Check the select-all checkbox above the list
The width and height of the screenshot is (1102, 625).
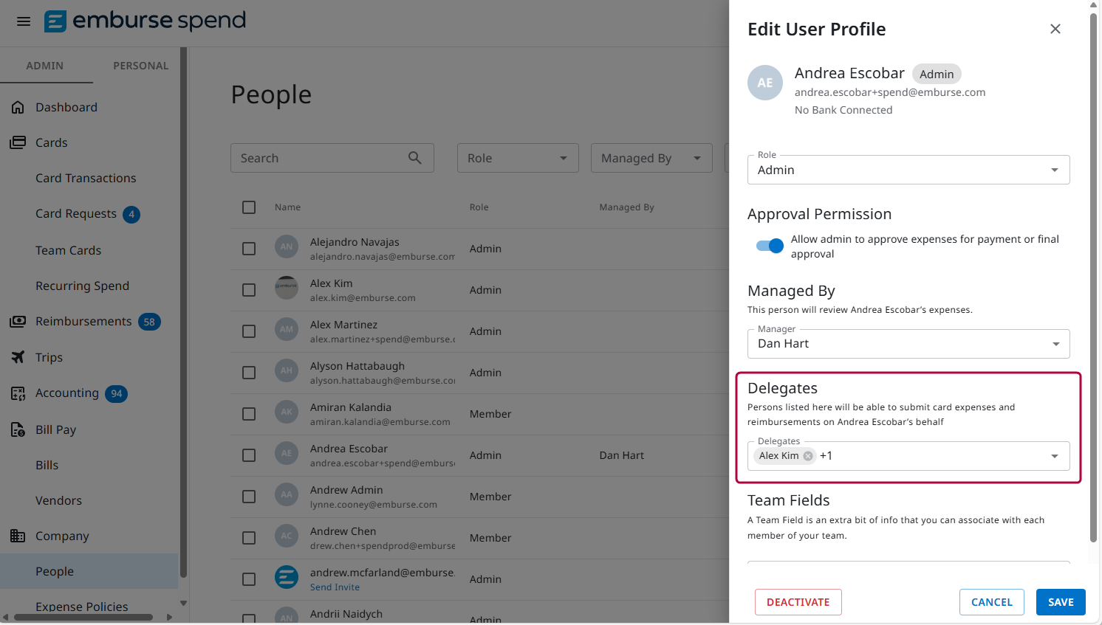[248, 207]
